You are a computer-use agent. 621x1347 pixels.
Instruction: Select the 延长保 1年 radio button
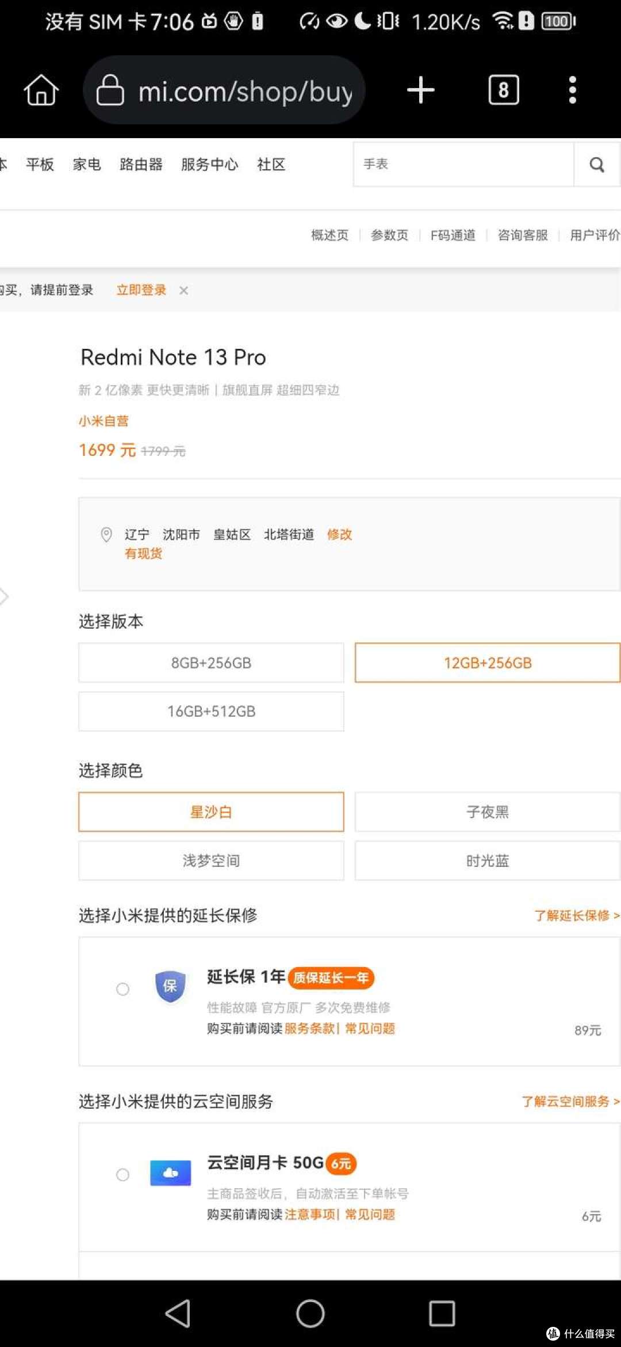point(122,989)
